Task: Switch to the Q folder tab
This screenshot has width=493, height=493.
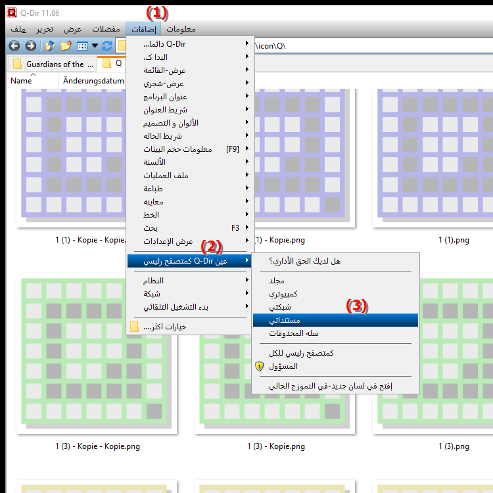Action: coord(112,63)
